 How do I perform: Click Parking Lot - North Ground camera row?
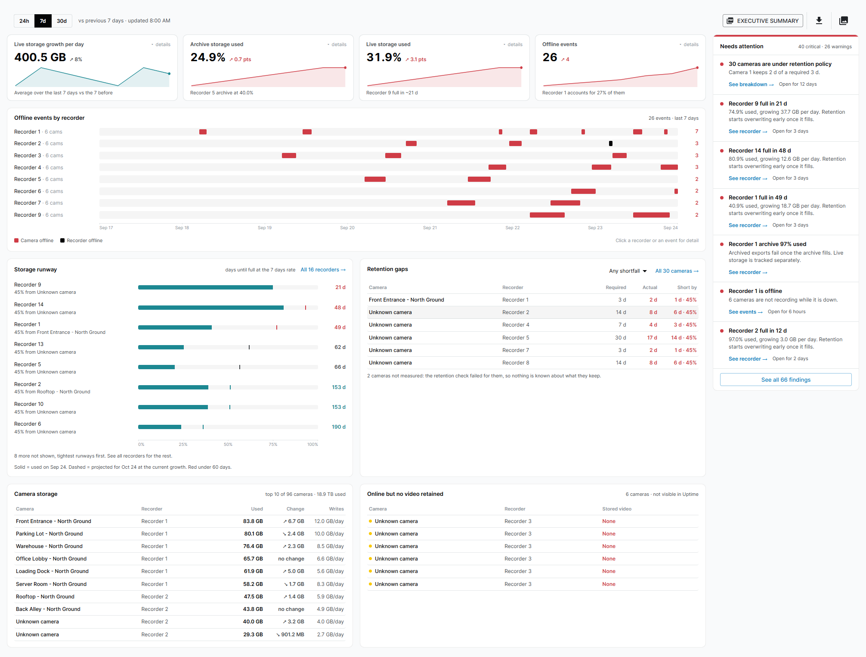(180, 534)
